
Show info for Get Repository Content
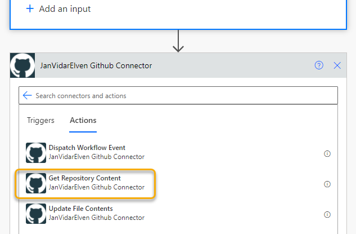(327, 184)
